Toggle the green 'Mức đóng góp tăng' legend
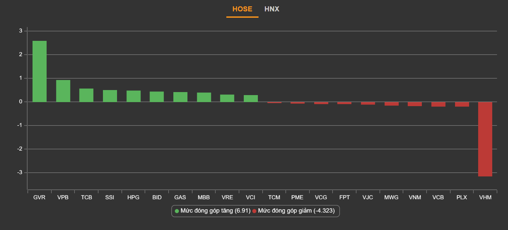The height and width of the screenshot is (230, 508). tap(213, 211)
